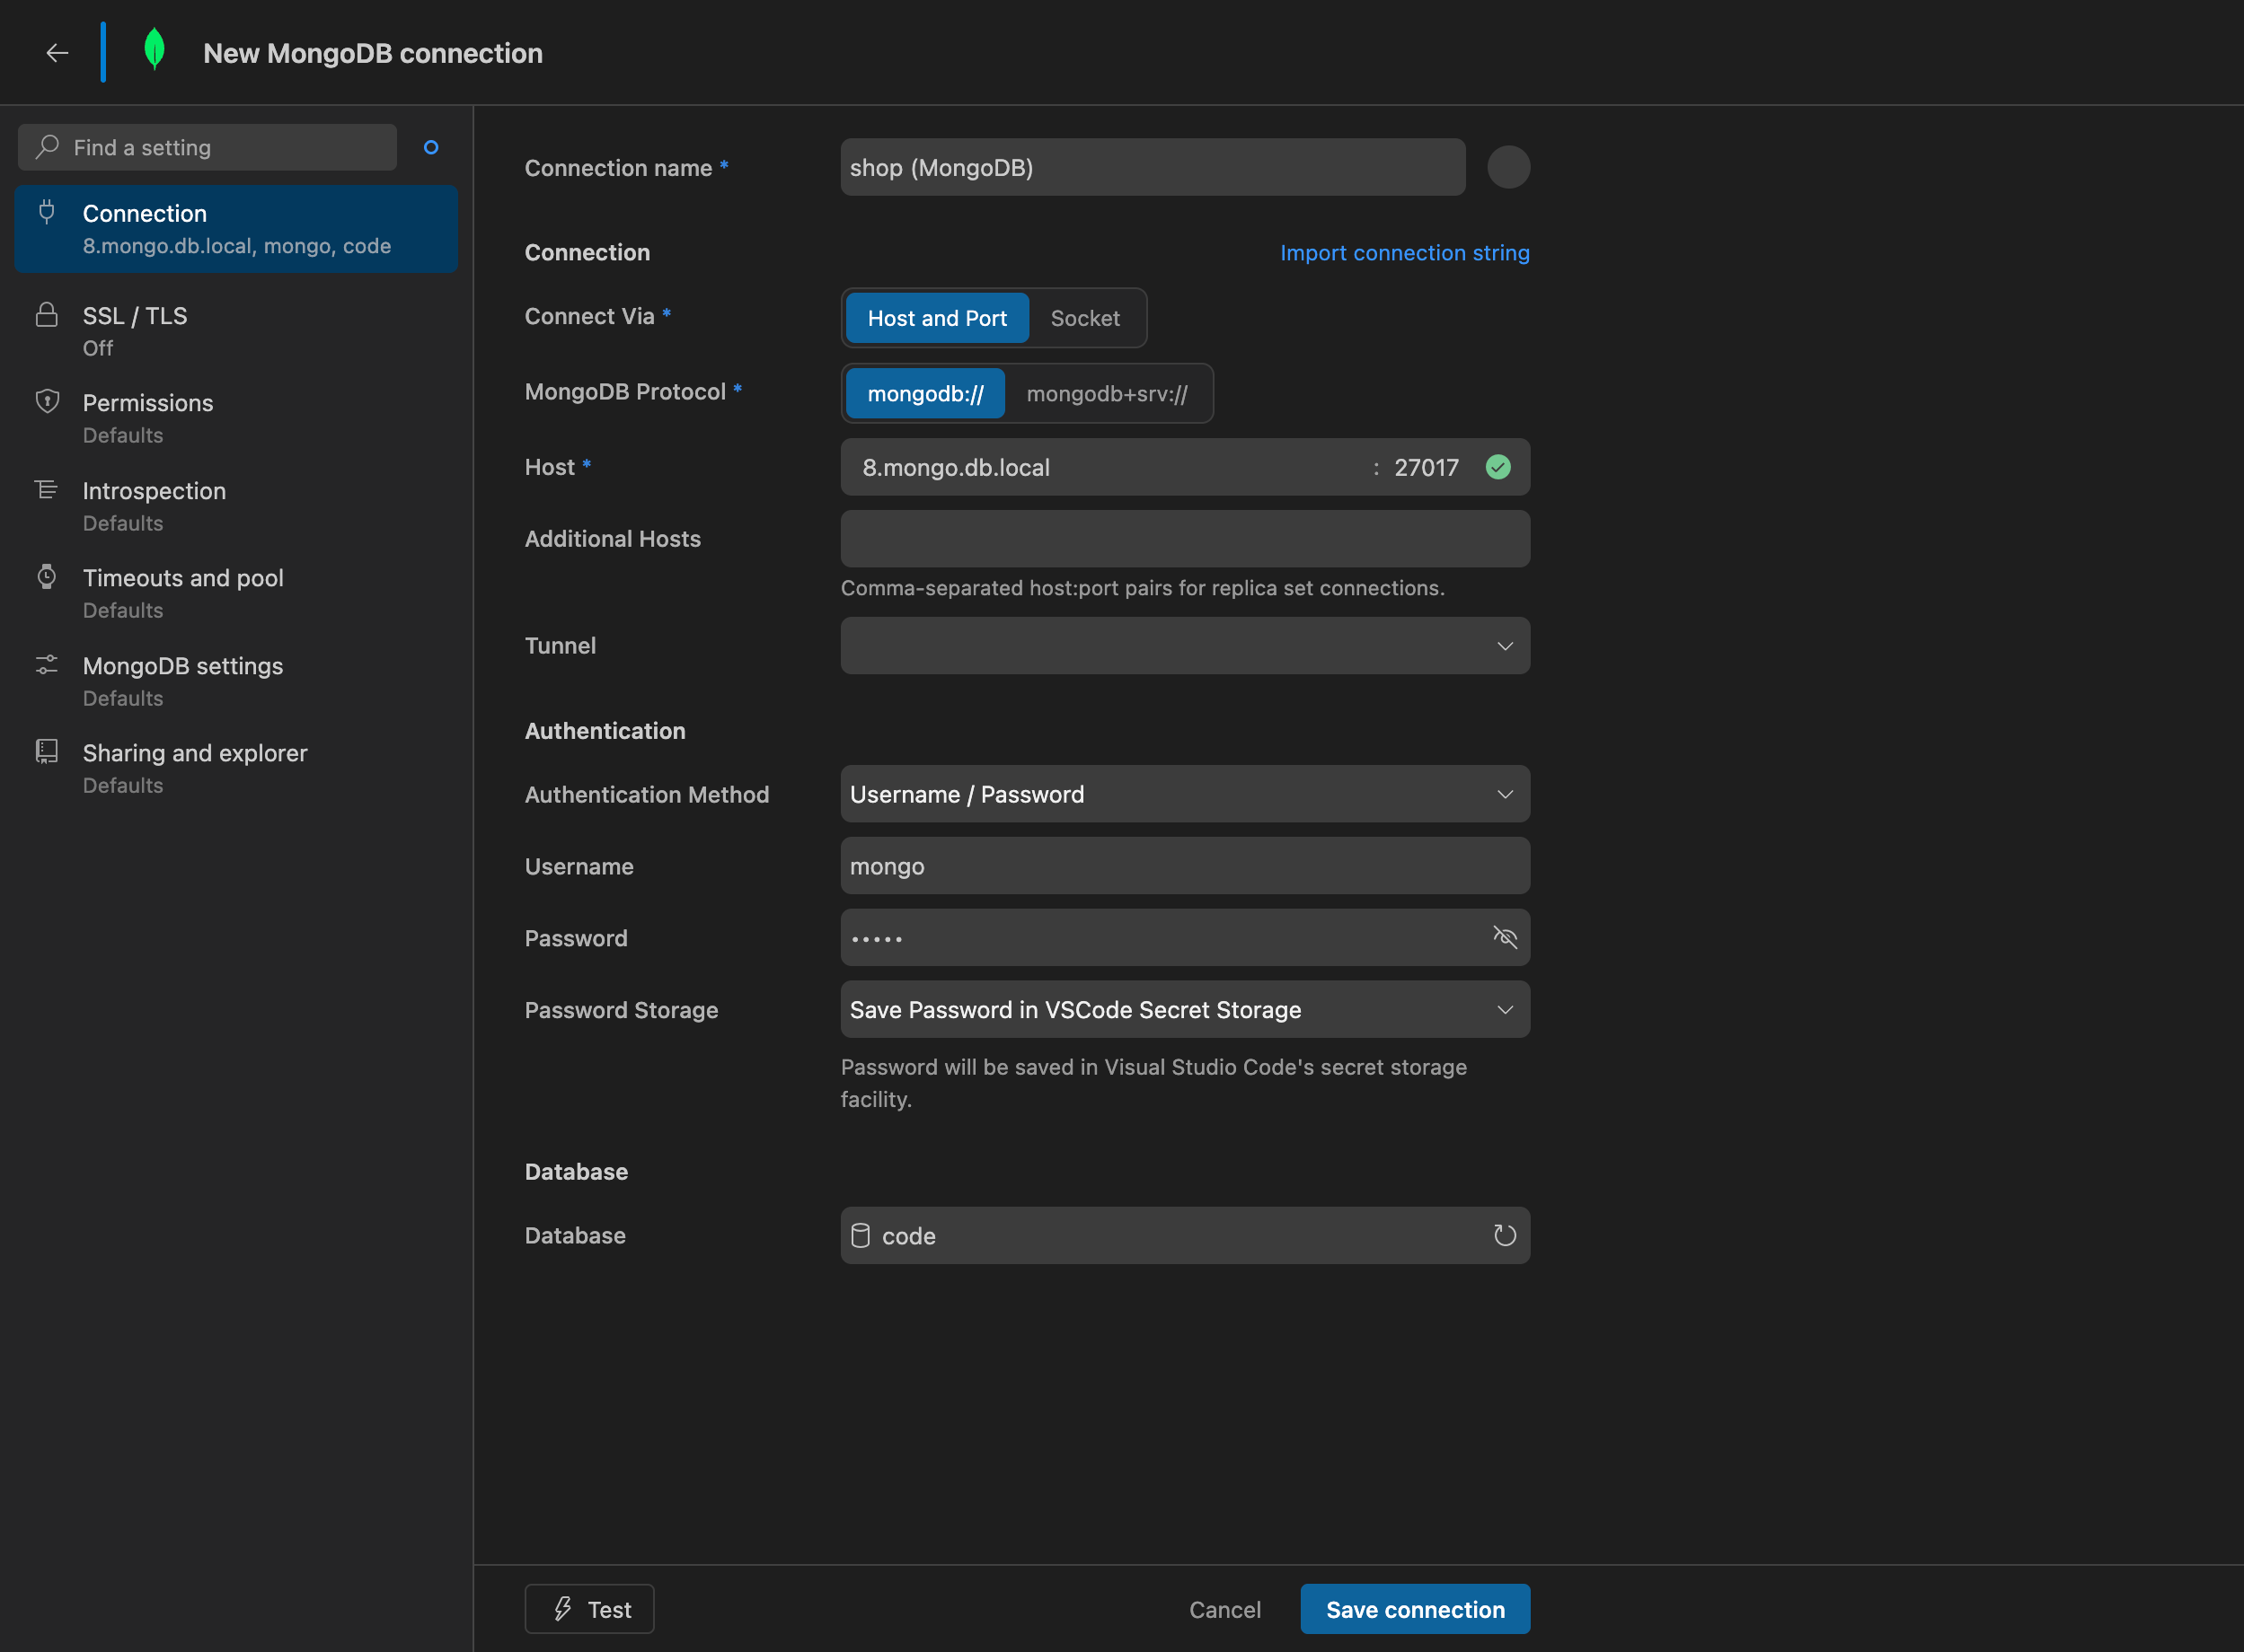Click the Cancel button
Screen dimensions: 2244x1652
coord(1224,1609)
